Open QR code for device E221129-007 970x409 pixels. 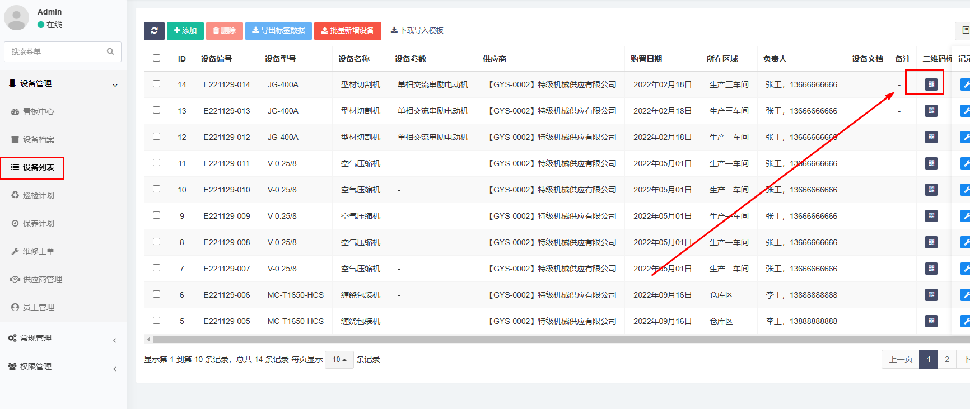pyautogui.click(x=931, y=269)
